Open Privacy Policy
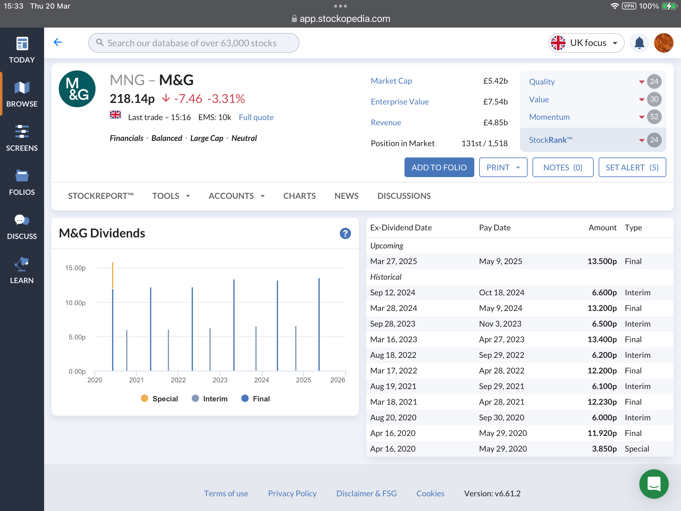Image resolution: width=681 pixels, height=511 pixels. click(292, 493)
